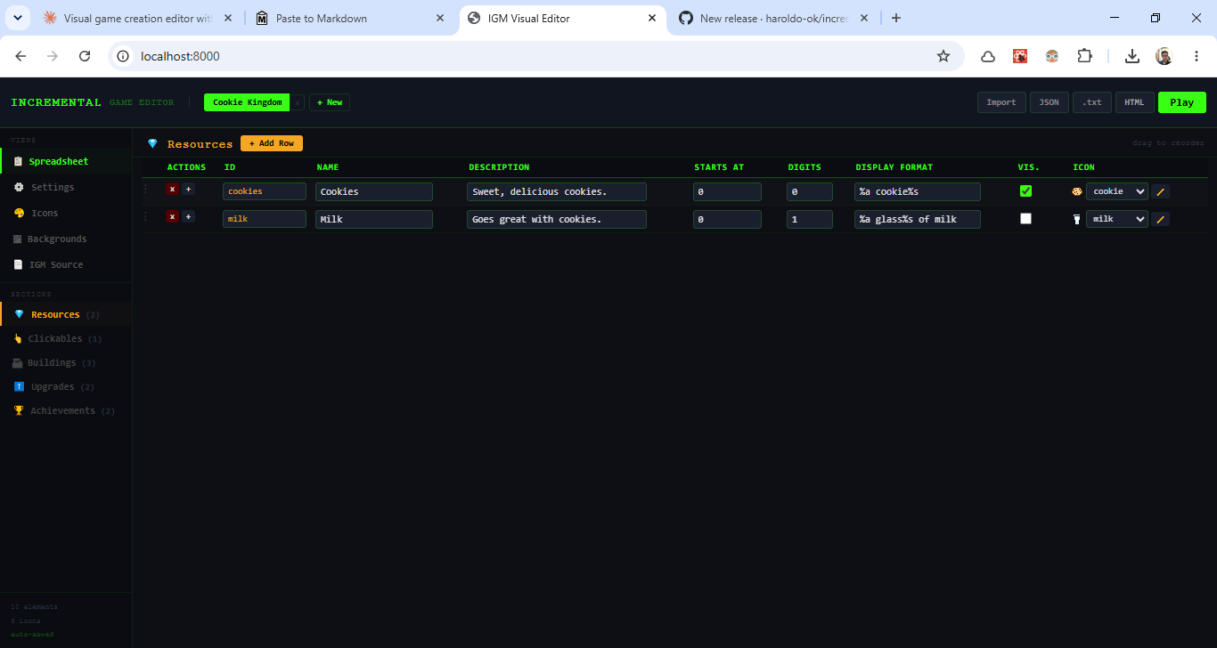Select the Clickables section

(66, 338)
